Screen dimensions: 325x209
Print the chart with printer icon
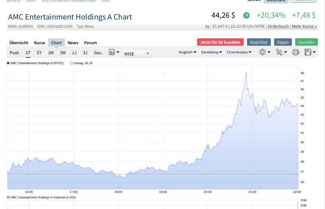(296, 52)
